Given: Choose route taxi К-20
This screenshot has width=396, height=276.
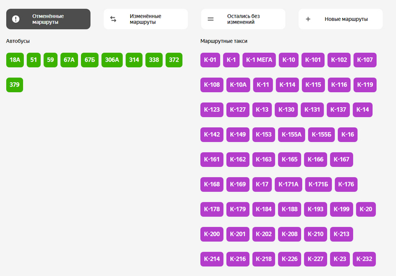Looking at the screenshot, I should tap(366, 209).
